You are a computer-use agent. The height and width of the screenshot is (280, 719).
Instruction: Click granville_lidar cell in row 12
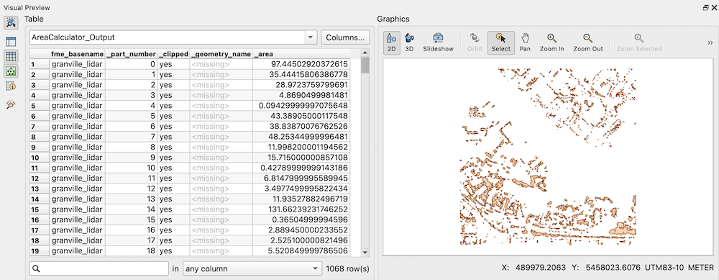pos(77,178)
